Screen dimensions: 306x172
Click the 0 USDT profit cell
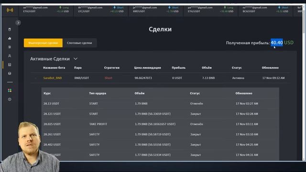pyautogui.click(x=177, y=78)
